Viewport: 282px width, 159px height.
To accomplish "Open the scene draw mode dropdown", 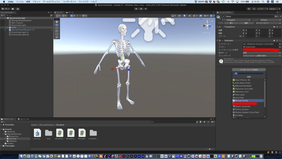I will (173, 16).
